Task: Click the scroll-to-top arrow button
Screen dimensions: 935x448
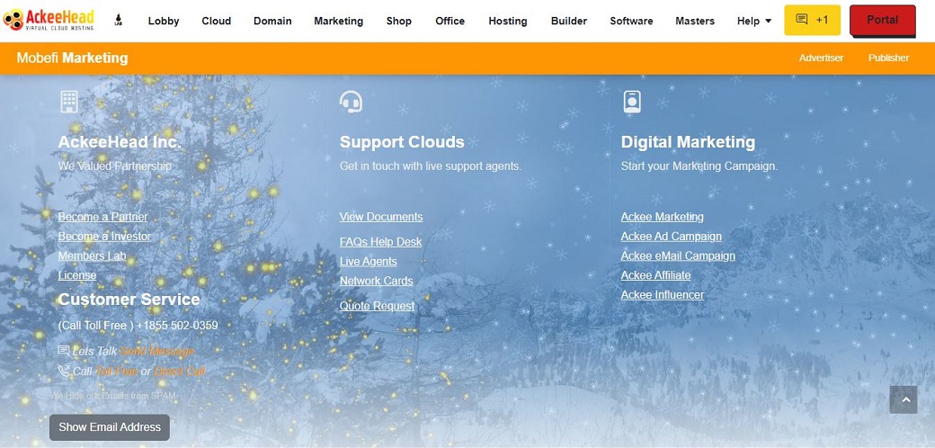Action: [x=904, y=399]
